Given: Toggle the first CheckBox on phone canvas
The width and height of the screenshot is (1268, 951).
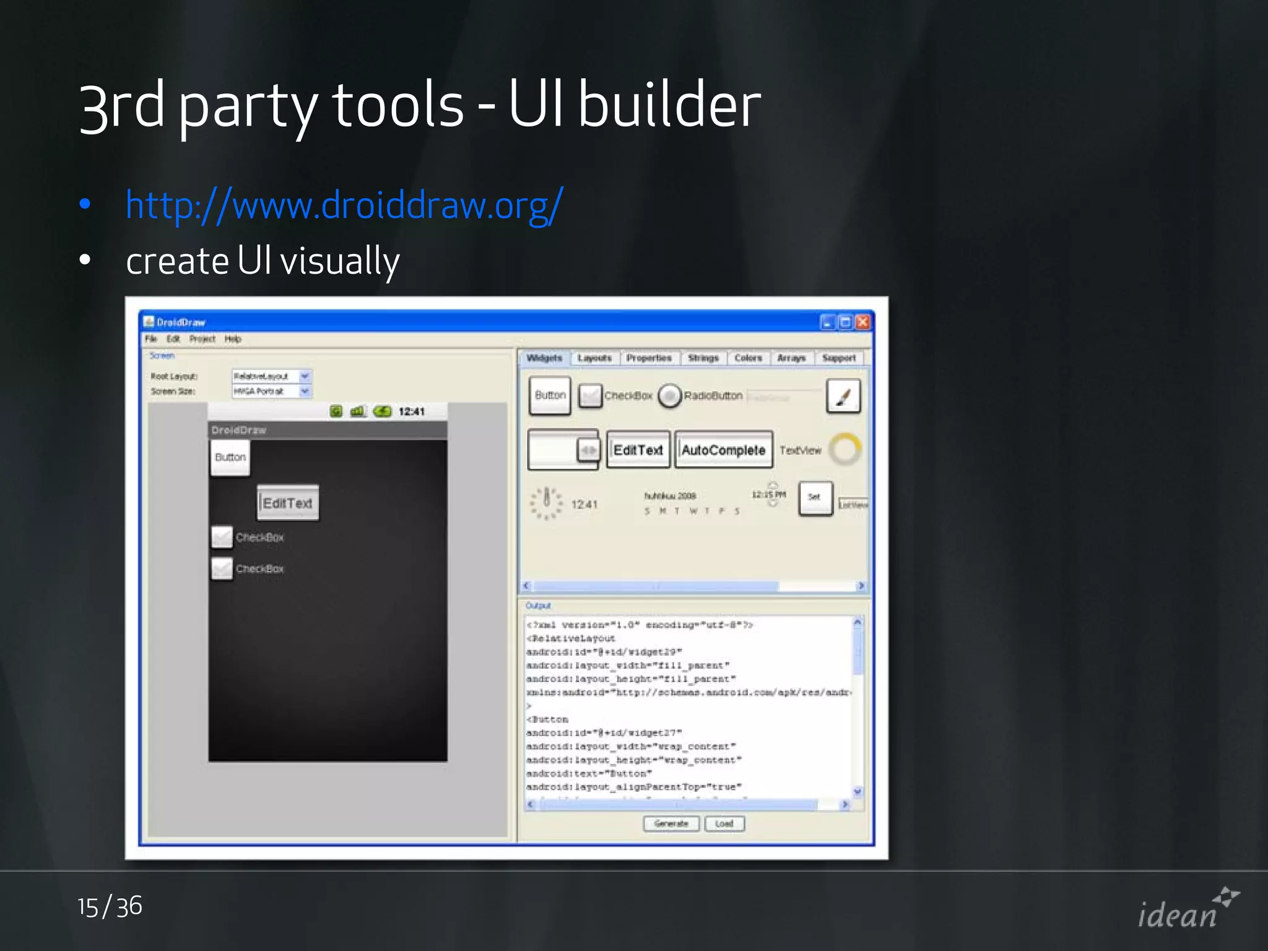Looking at the screenshot, I should (x=222, y=537).
